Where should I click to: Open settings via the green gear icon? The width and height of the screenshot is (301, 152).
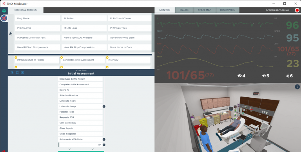tap(4, 11)
